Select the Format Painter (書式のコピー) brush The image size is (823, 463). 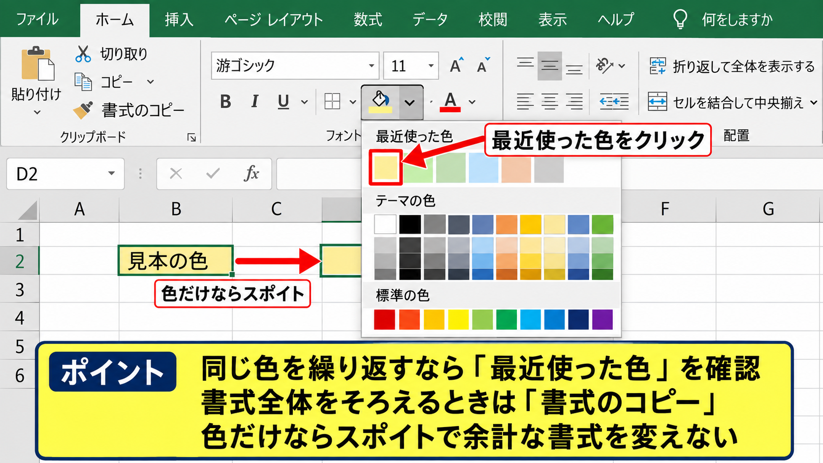click(x=83, y=110)
